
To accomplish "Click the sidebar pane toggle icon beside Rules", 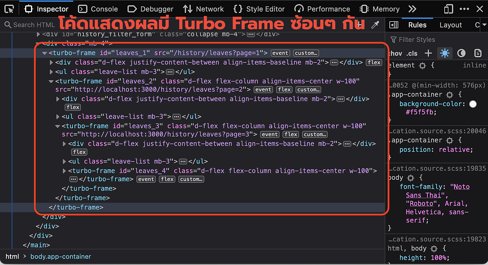I will [394, 25].
